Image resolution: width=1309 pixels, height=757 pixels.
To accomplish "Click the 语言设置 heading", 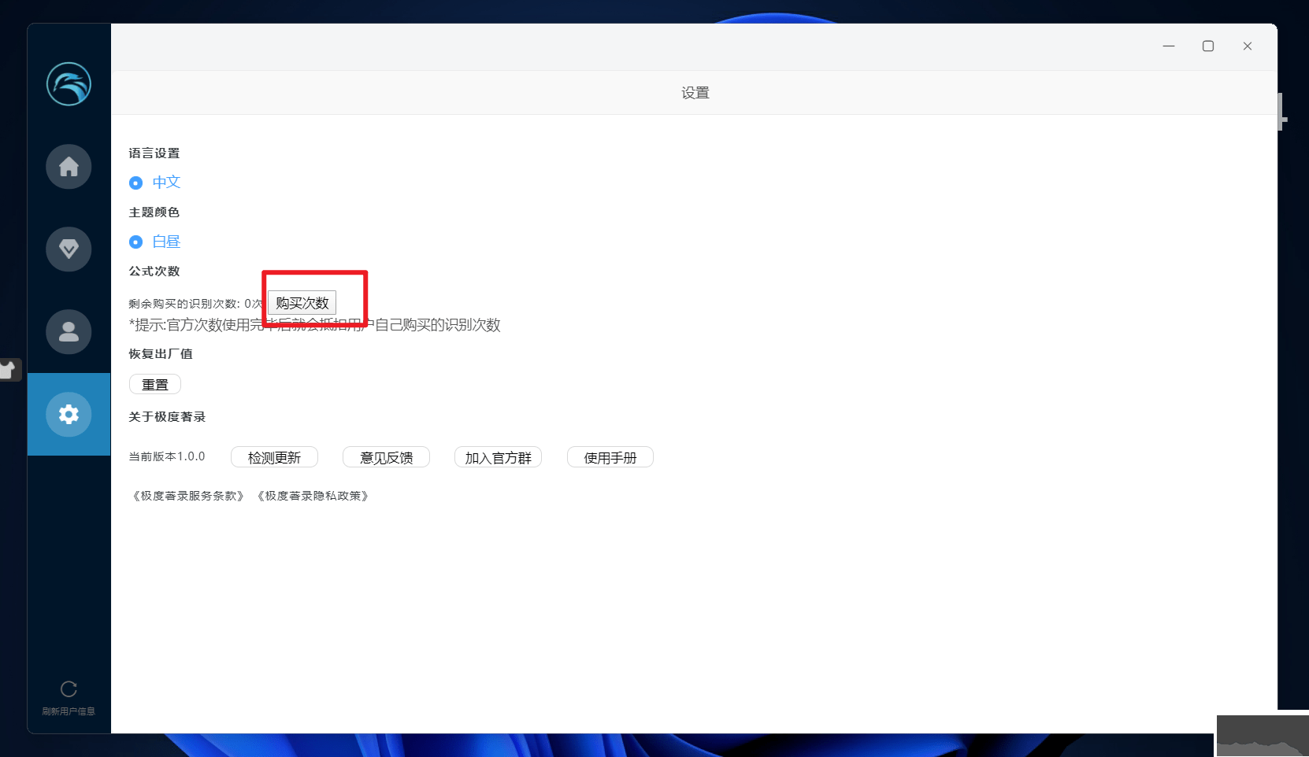I will [x=154, y=153].
